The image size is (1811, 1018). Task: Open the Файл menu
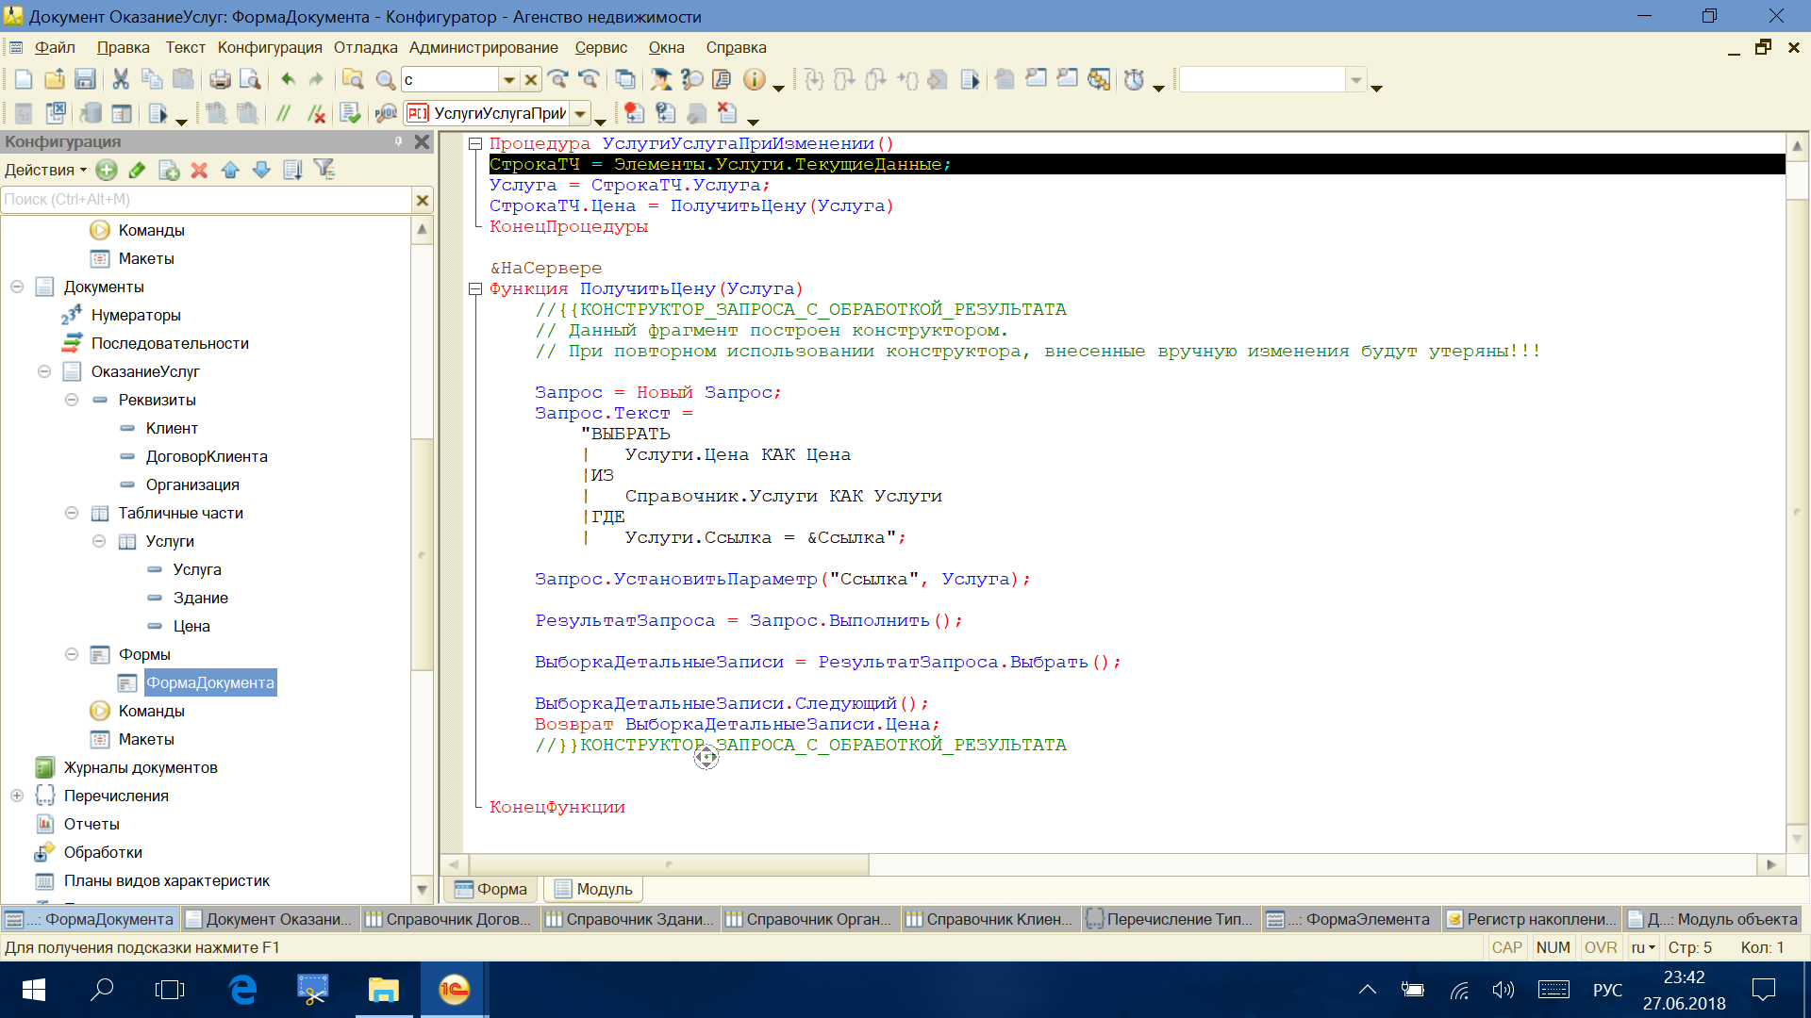point(55,47)
